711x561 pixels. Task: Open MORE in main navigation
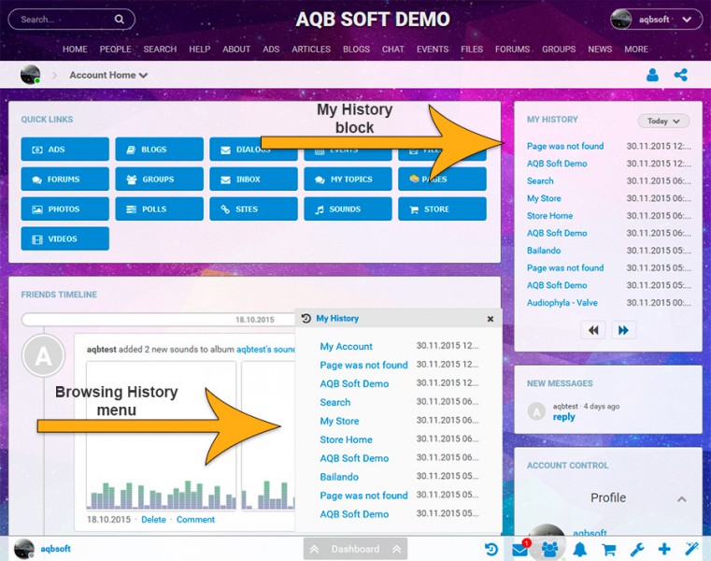636,49
